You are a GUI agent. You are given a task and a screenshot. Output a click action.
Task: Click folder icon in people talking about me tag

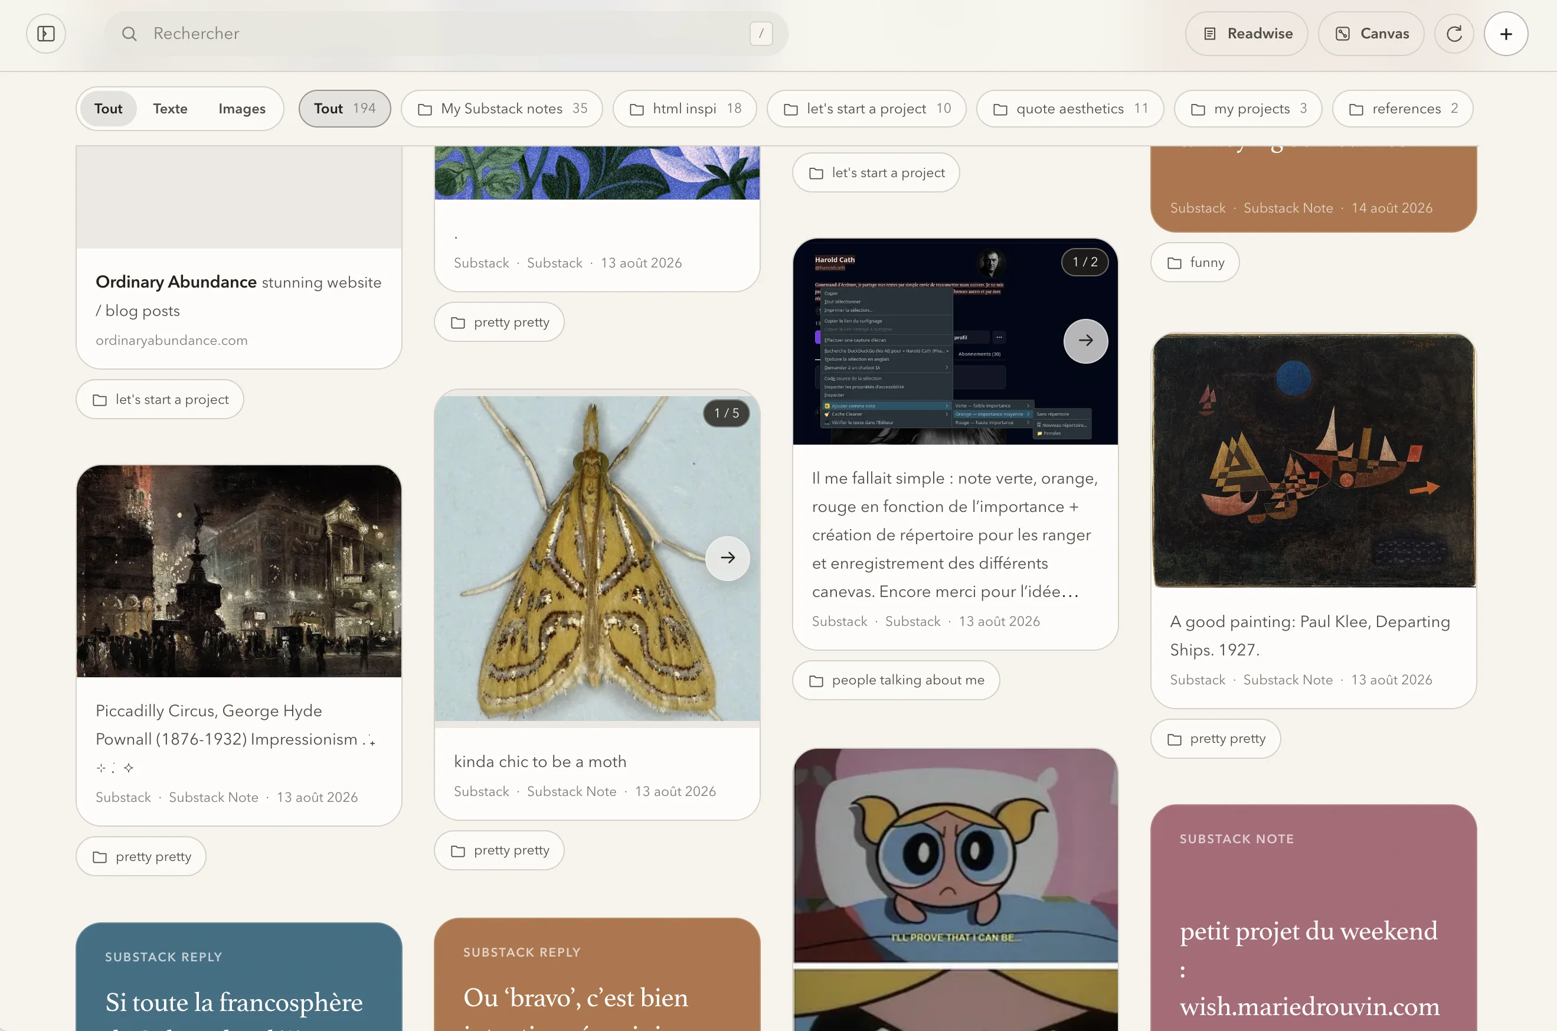(816, 680)
